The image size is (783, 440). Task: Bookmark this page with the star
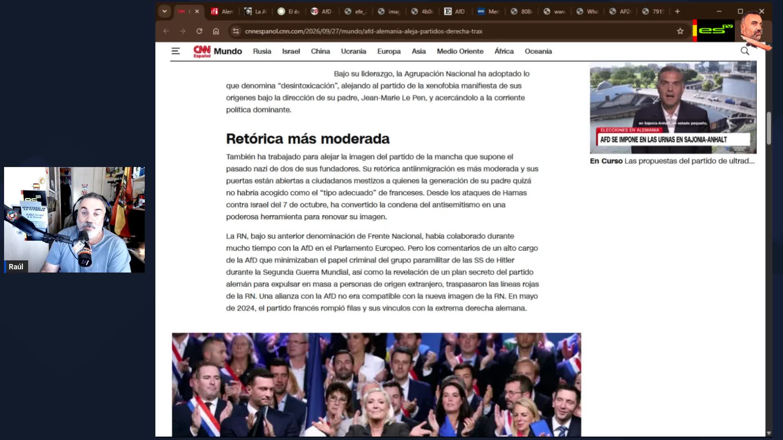click(x=680, y=31)
